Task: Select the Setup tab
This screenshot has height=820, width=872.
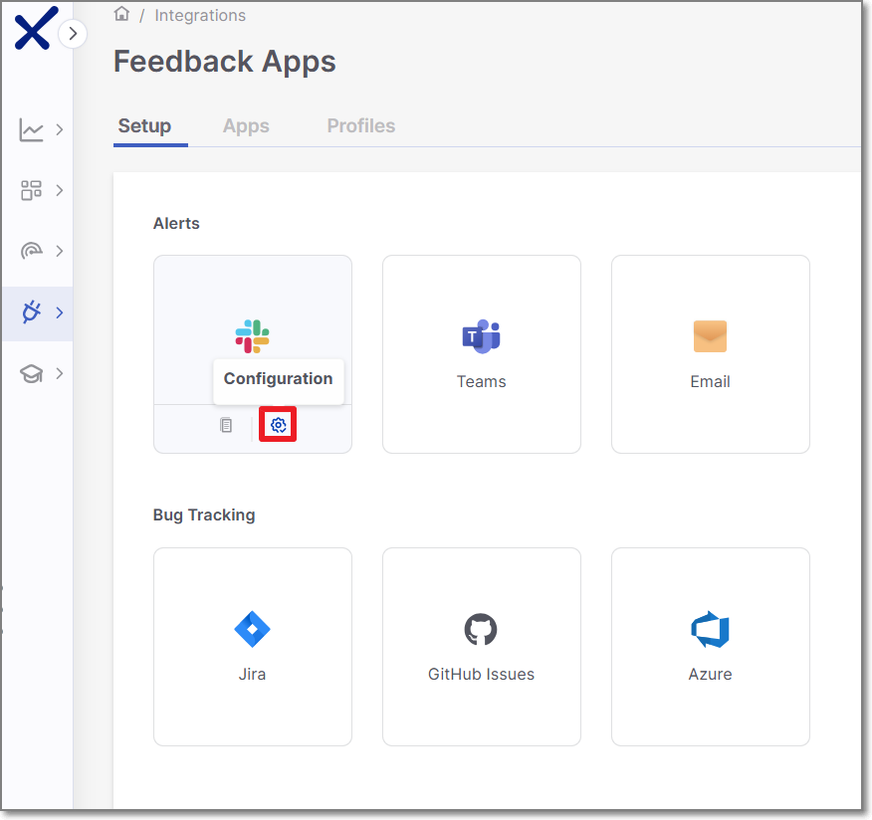Action: click(144, 126)
